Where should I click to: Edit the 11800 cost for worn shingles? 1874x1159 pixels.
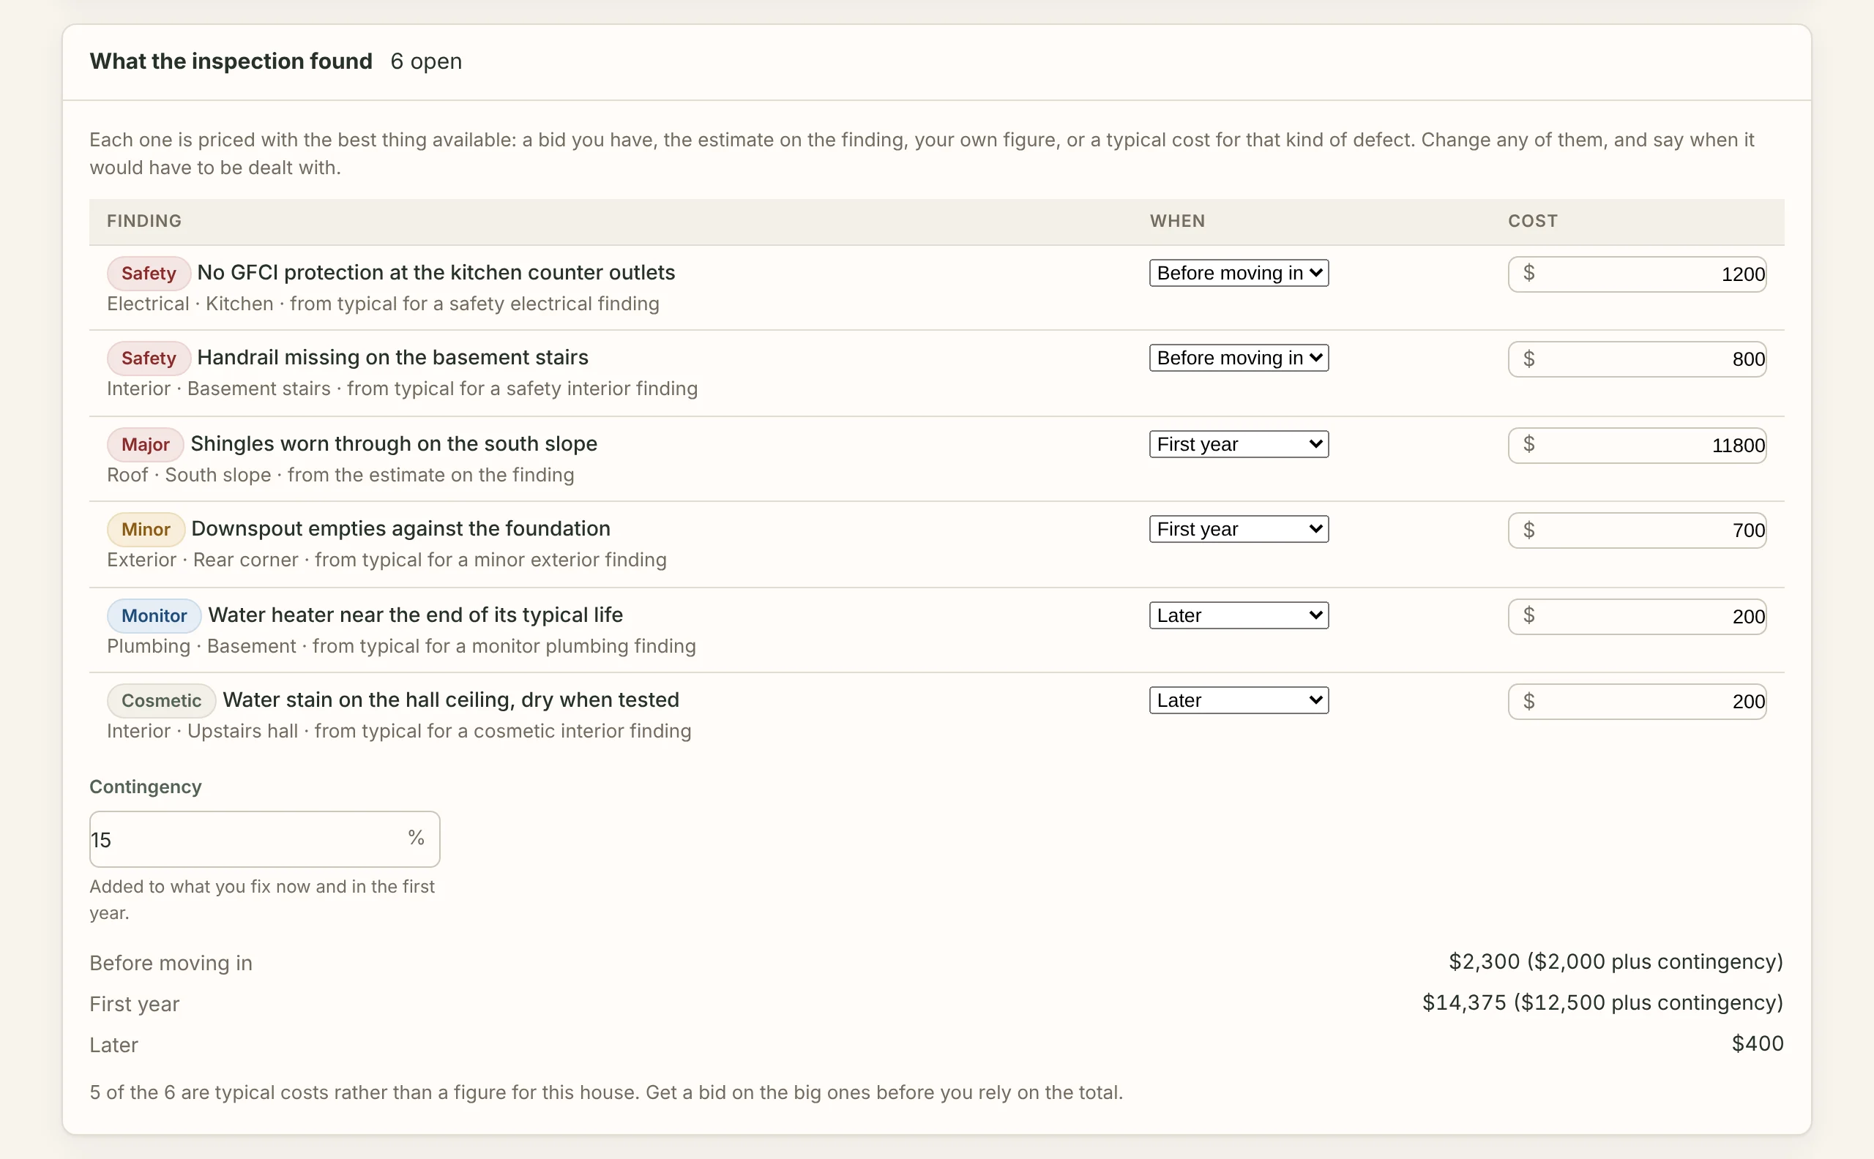point(1637,446)
